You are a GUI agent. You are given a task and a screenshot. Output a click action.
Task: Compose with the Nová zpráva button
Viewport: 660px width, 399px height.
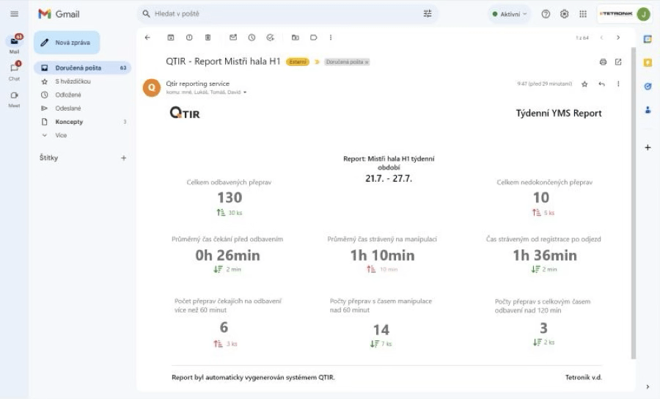click(67, 43)
